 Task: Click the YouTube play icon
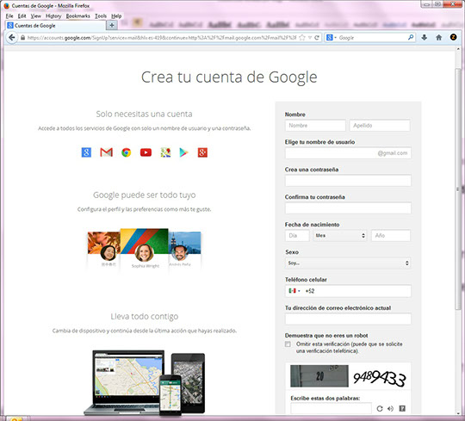(146, 152)
